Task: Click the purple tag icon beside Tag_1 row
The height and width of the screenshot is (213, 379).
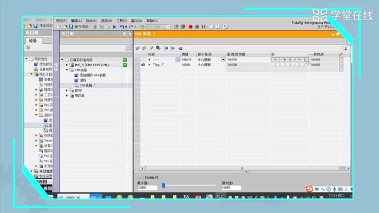Action: tap(143, 64)
